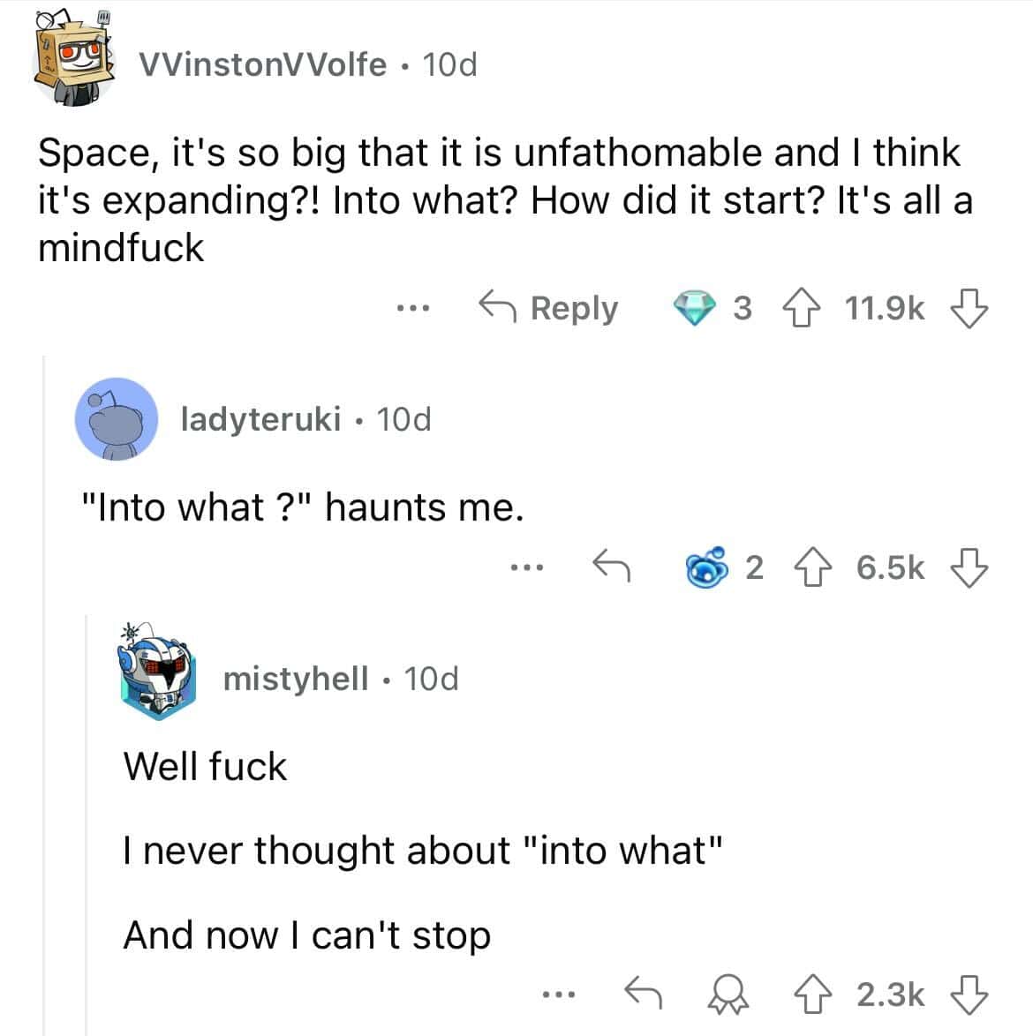Downvote mistyhell's comment

coord(969,995)
